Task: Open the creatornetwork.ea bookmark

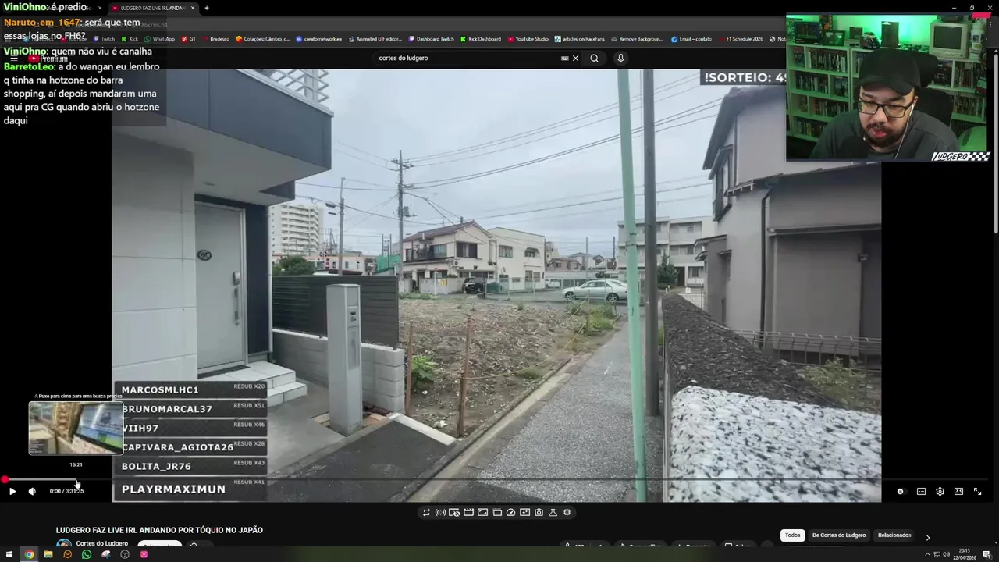Action: click(318, 39)
